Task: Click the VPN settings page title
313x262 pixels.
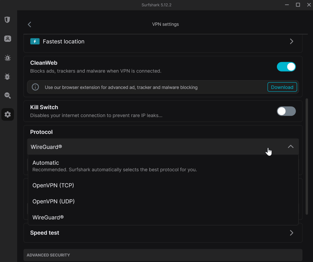Action: pos(165,24)
